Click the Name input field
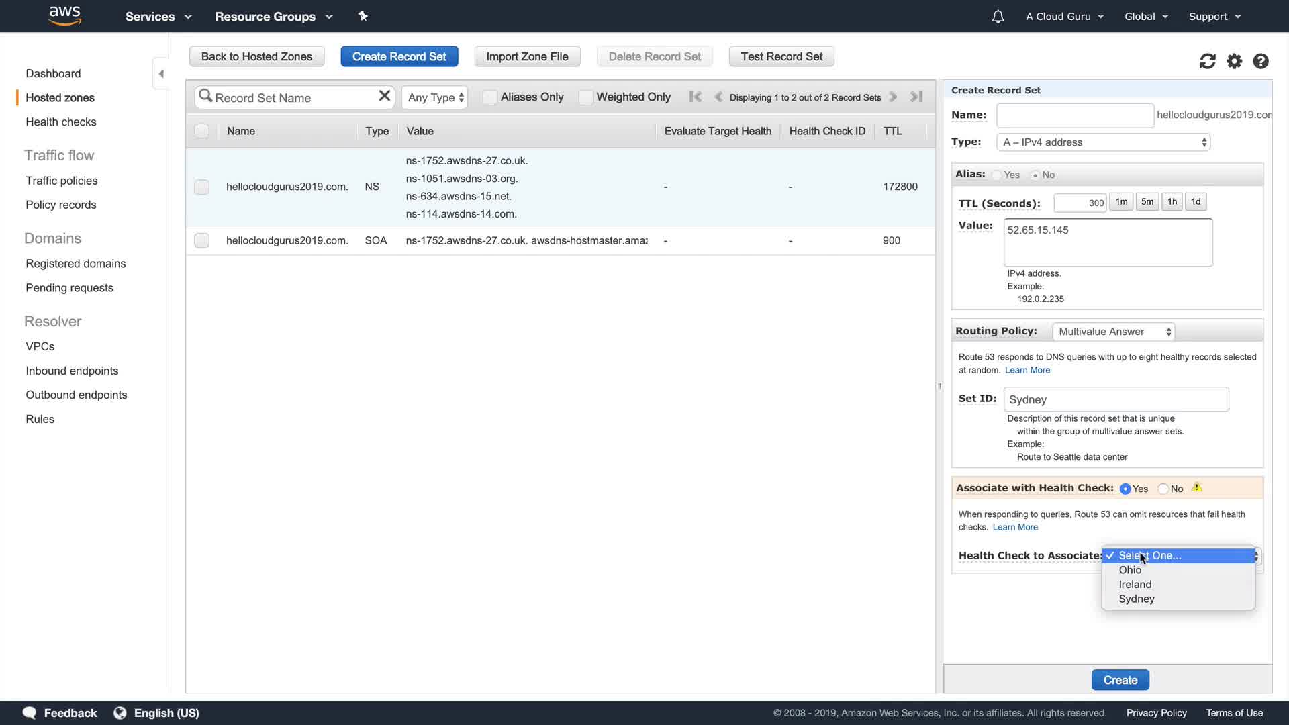Image resolution: width=1289 pixels, height=725 pixels. pos(1074,115)
